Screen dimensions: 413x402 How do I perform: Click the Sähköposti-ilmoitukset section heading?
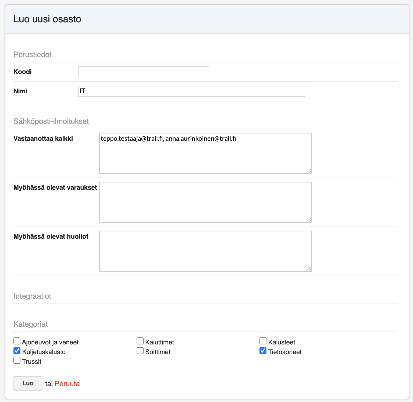(51, 121)
